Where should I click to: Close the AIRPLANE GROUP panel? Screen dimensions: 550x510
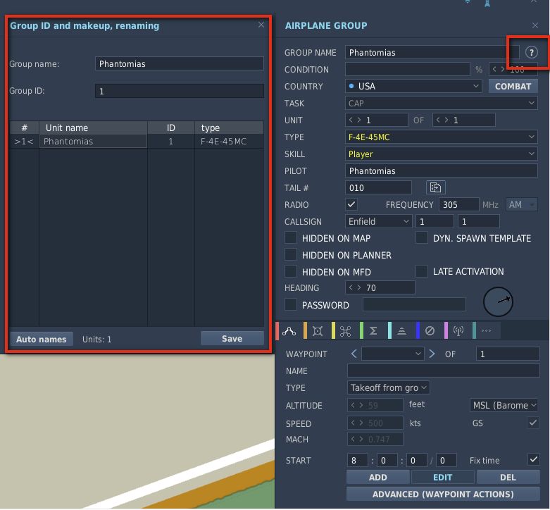point(535,25)
